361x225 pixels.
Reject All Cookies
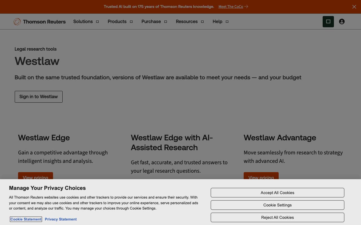tap(278, 217)
